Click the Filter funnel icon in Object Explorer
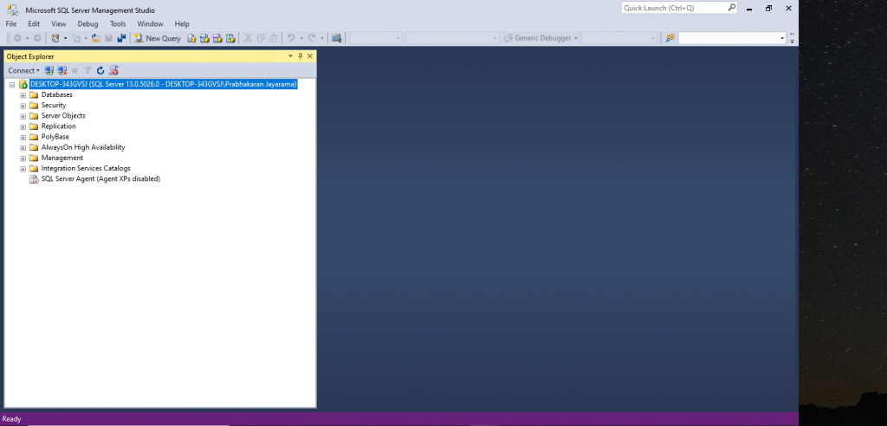The image size is (887, 426). (x=87, y=70)
